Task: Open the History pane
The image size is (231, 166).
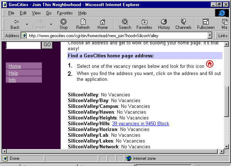Action: click(x=164, y=24)
